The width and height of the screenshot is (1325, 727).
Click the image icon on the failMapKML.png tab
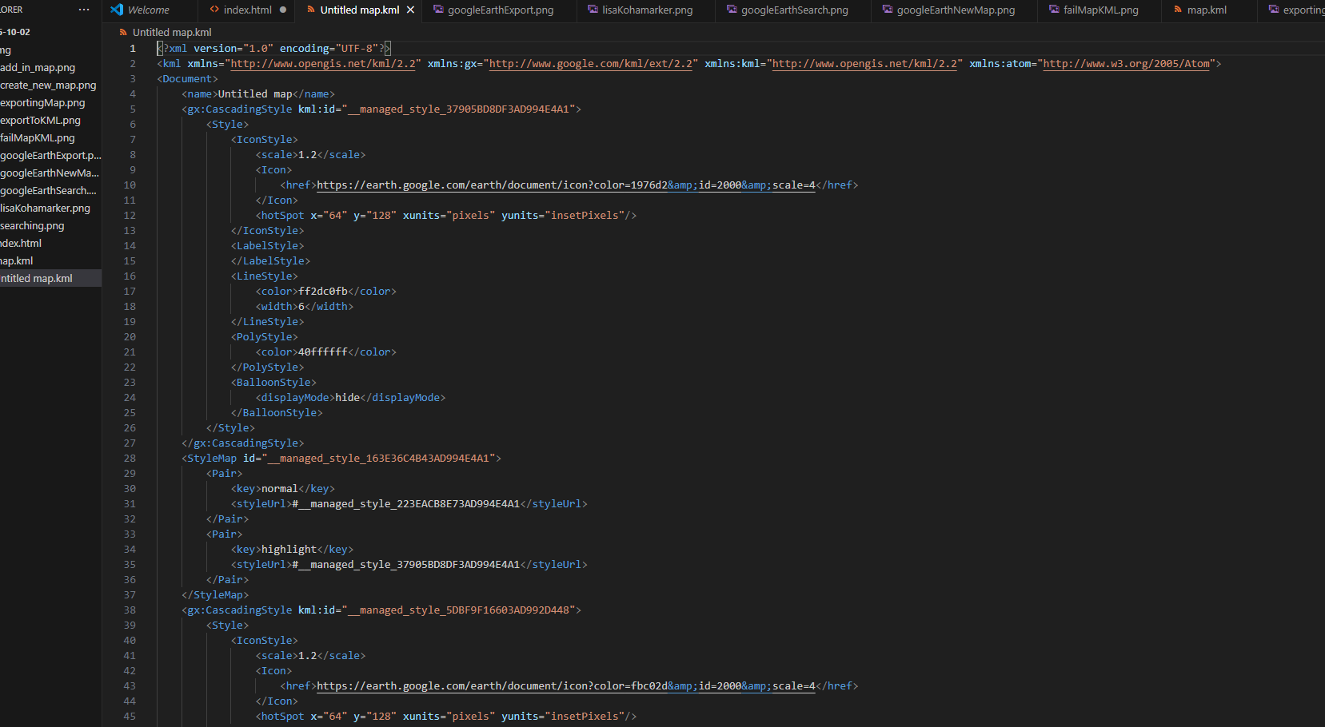[1054, 10]
